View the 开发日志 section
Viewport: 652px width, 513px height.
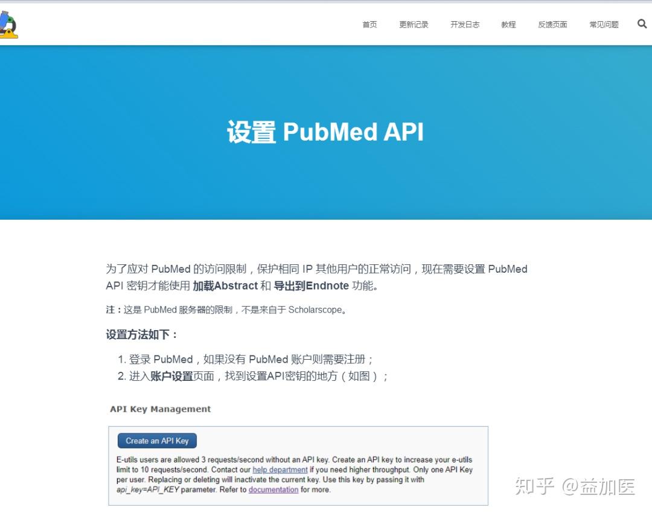[464, 25]
